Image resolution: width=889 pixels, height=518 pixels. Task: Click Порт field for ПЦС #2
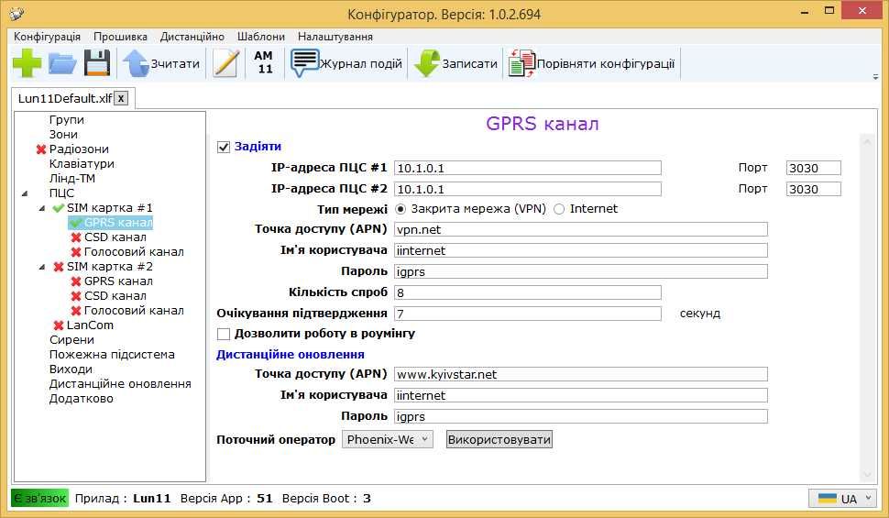tap(814, 189)
